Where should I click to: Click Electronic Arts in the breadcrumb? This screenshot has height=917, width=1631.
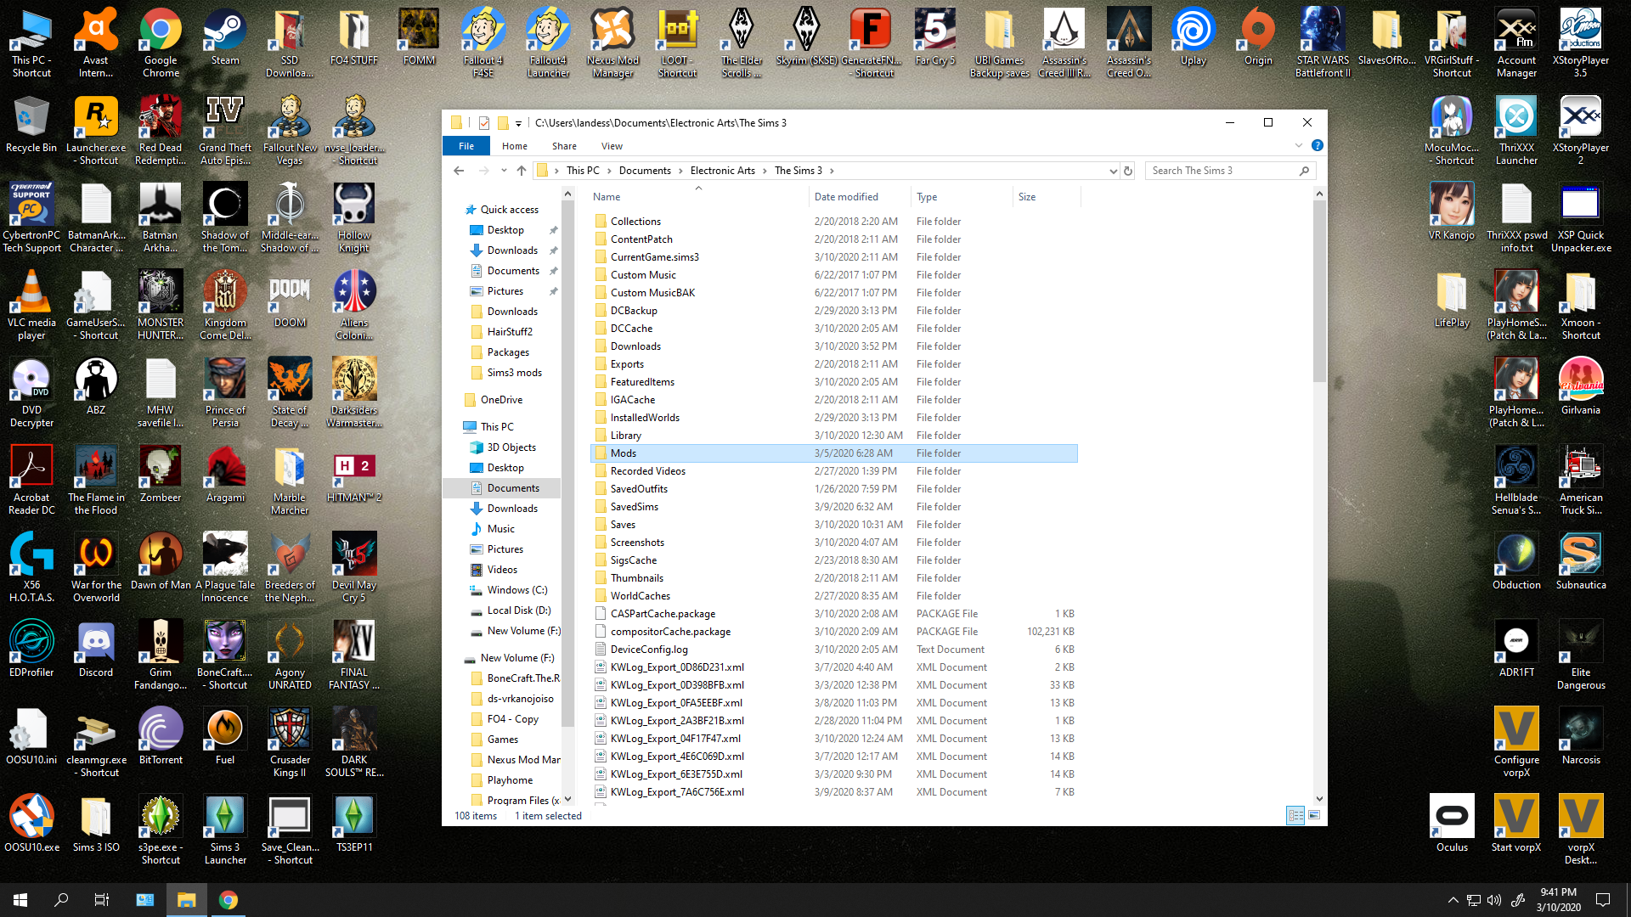coord(722,171)
